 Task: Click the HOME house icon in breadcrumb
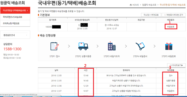pyautogui.click(x=131, y=5)
